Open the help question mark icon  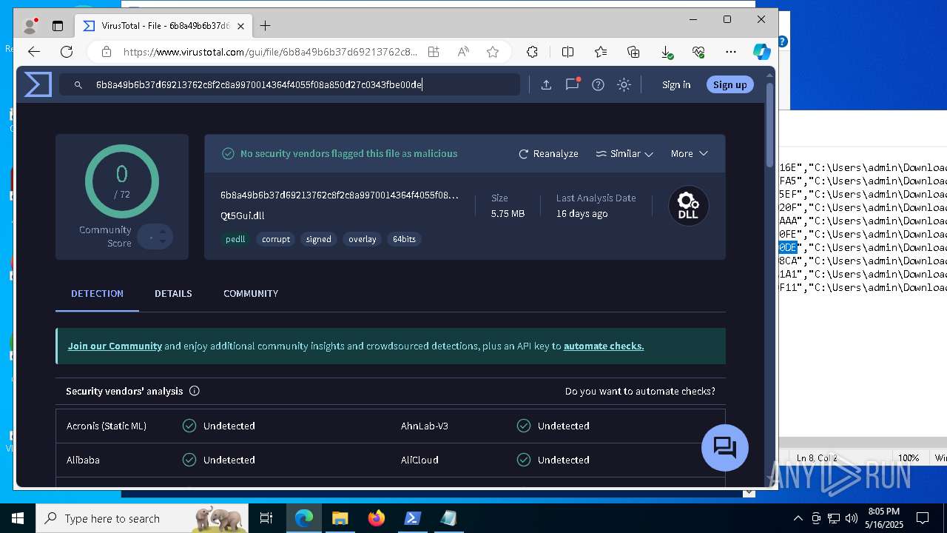click(x=598, y=85)
